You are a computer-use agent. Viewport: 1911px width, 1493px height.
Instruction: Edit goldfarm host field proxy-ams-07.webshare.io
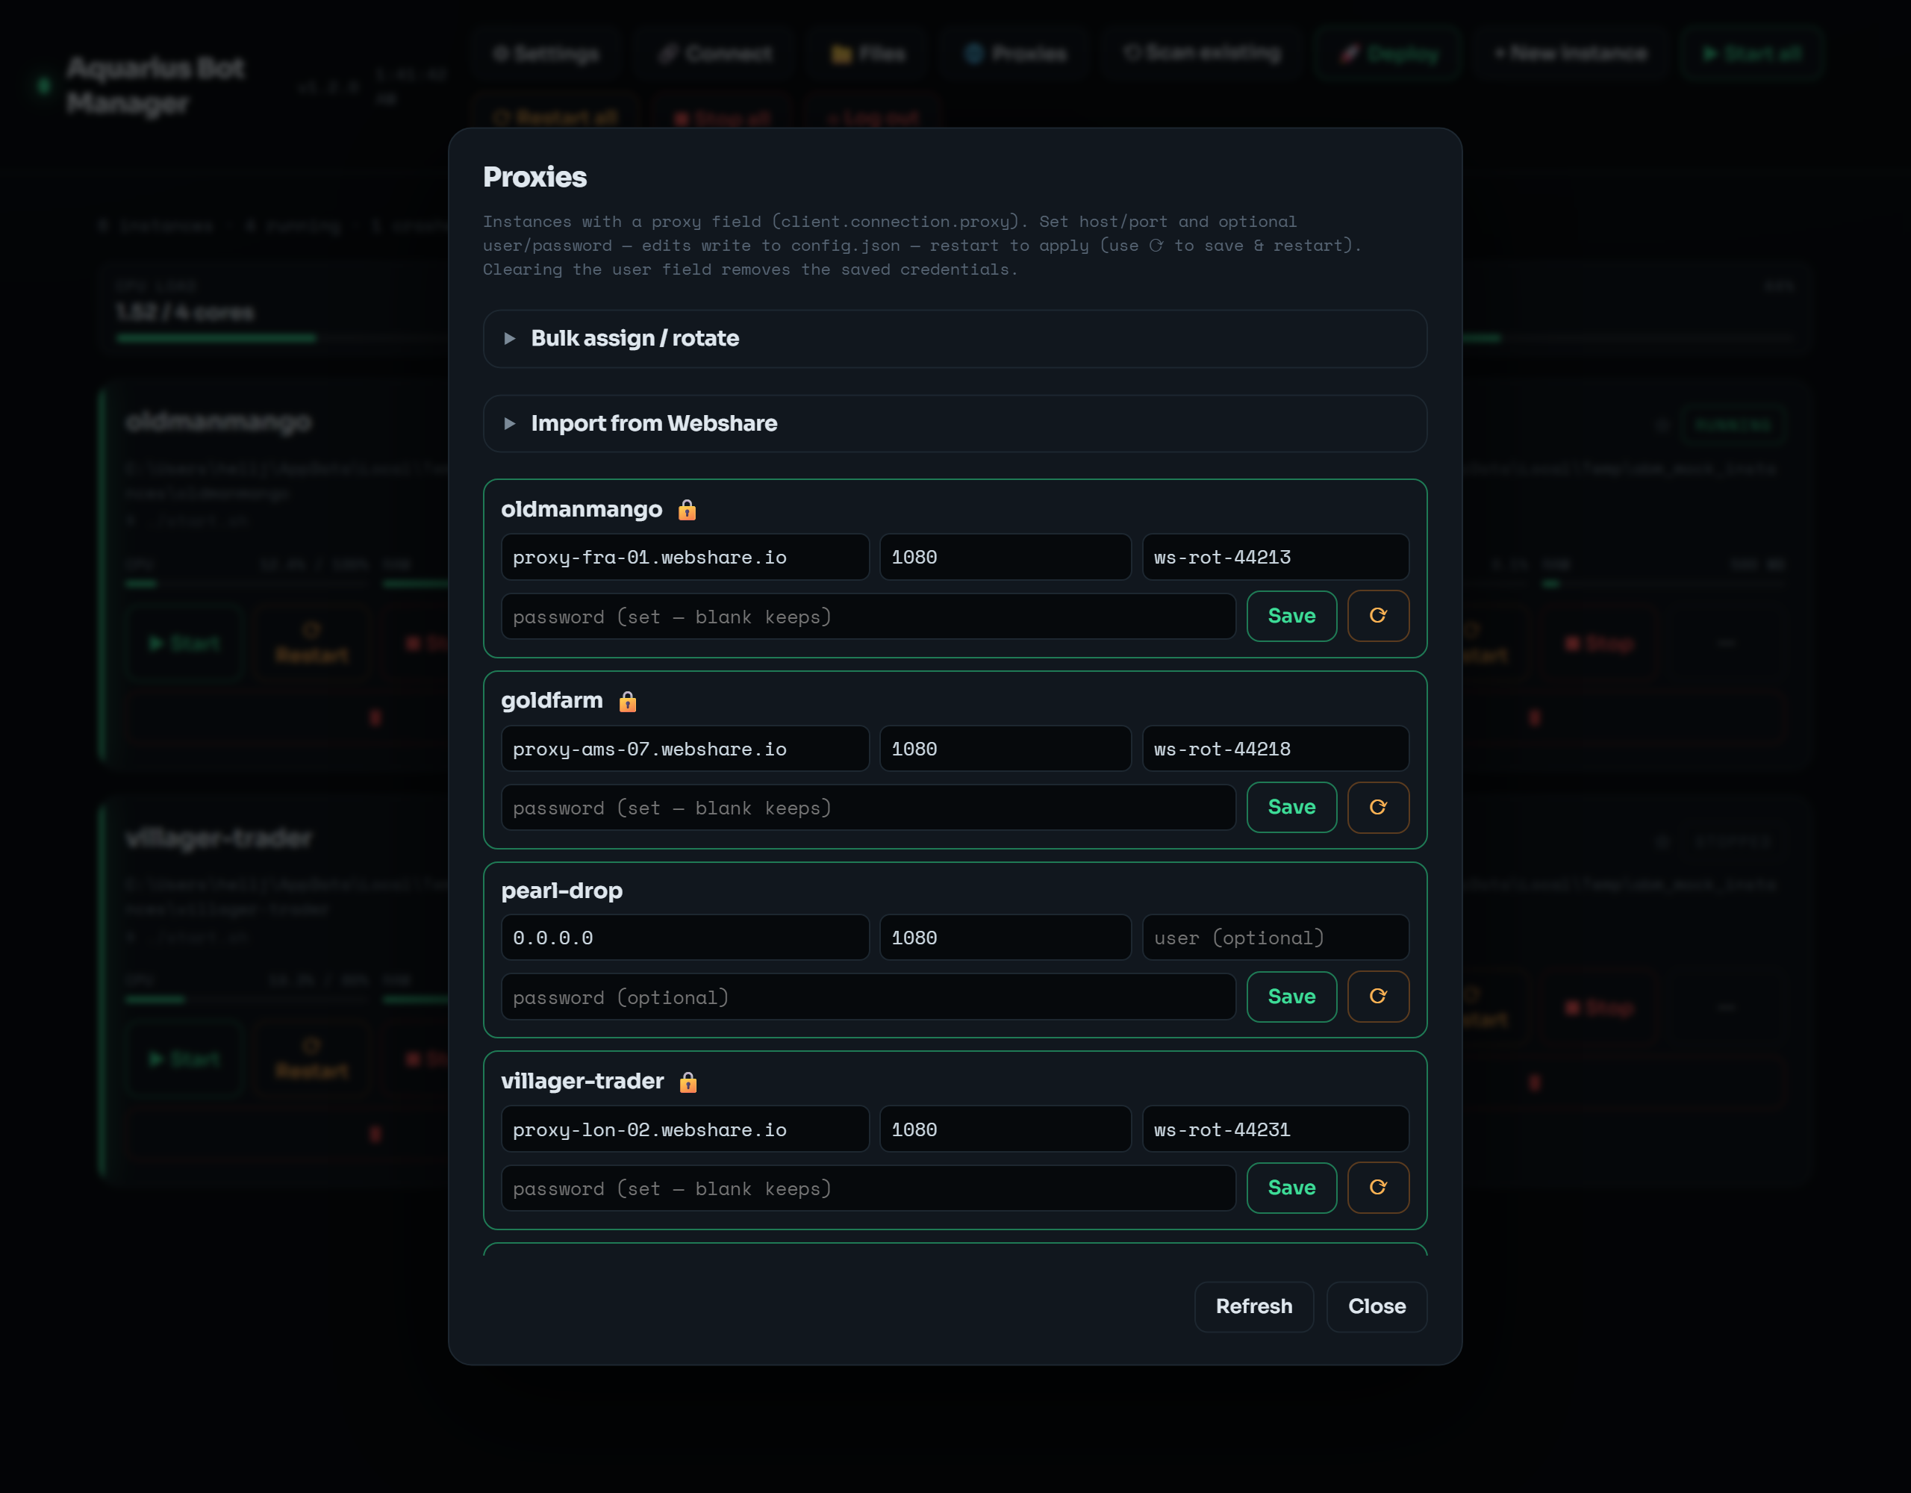[685, 749]
